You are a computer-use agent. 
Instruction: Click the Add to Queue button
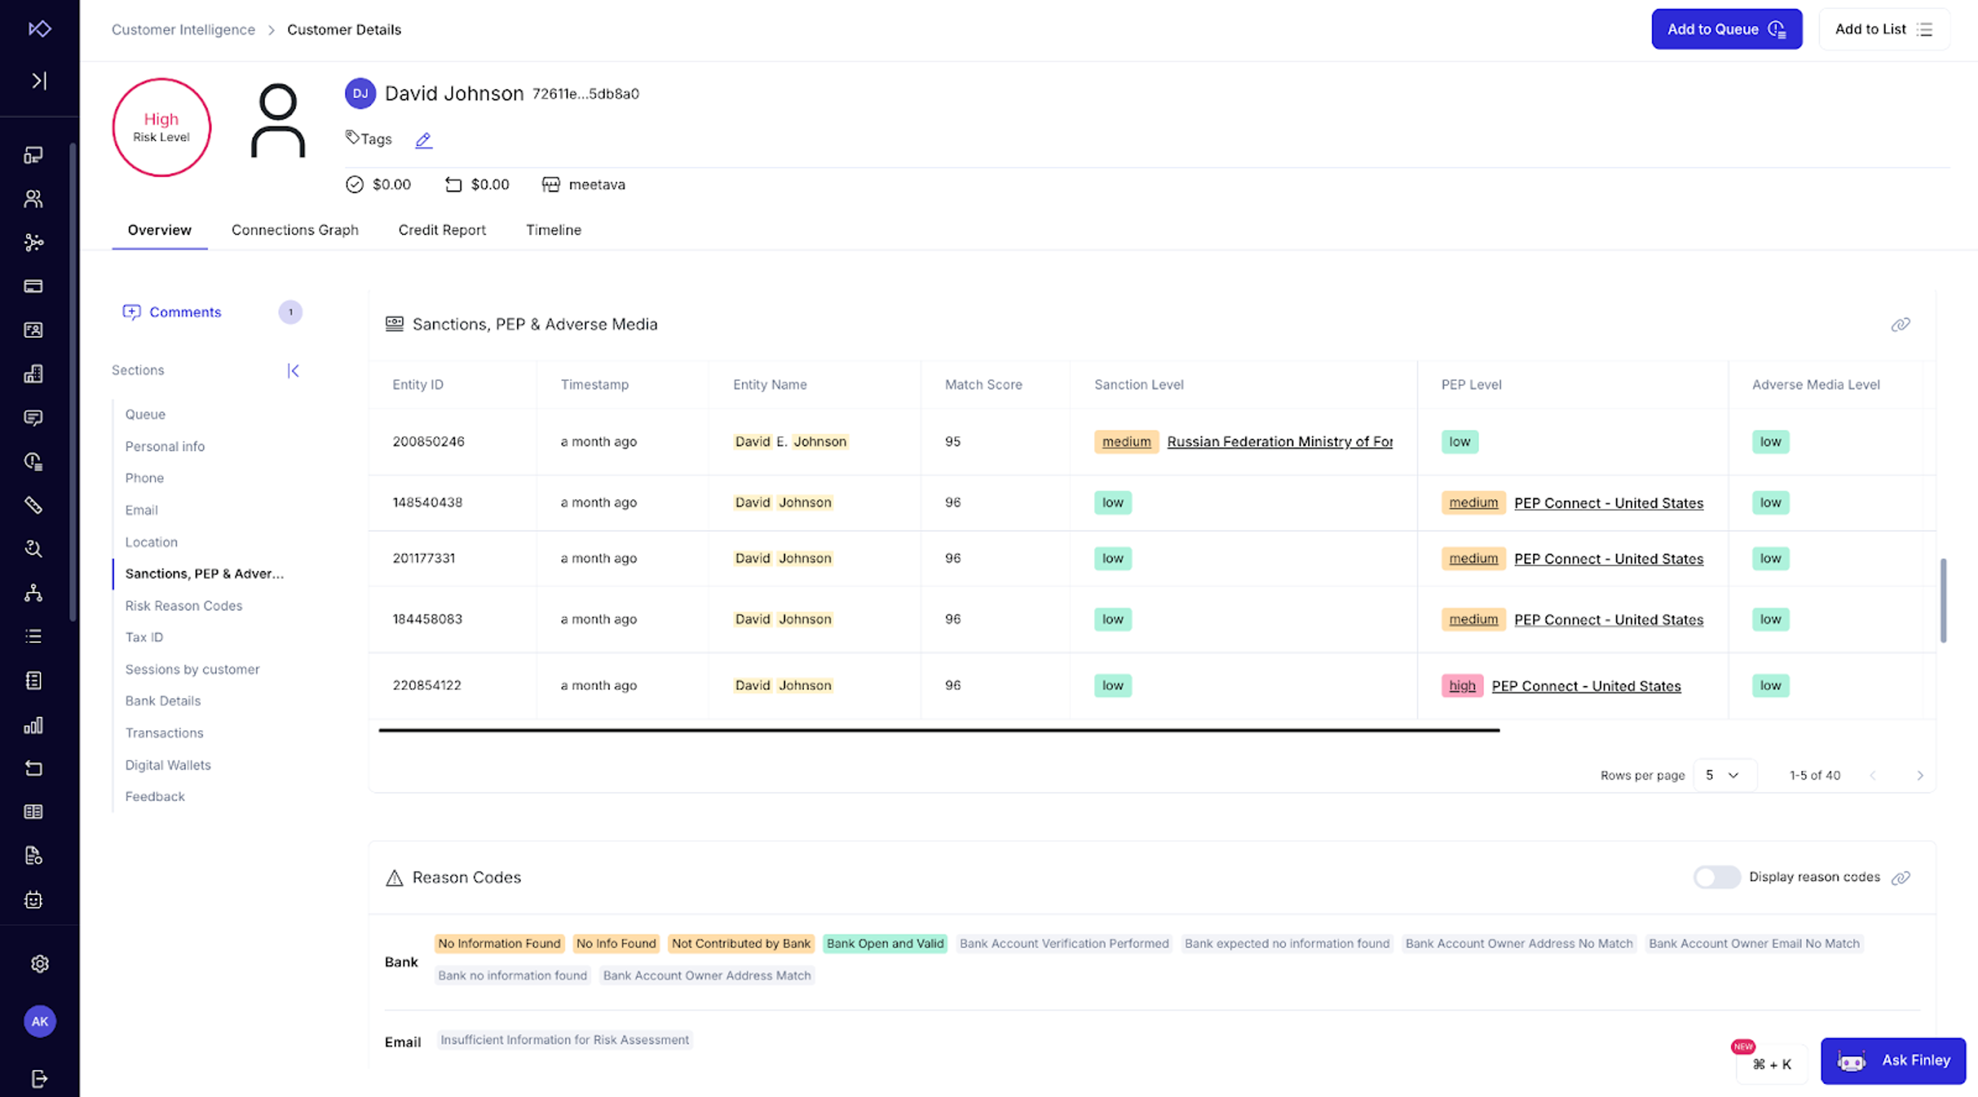coord(1726,29)
